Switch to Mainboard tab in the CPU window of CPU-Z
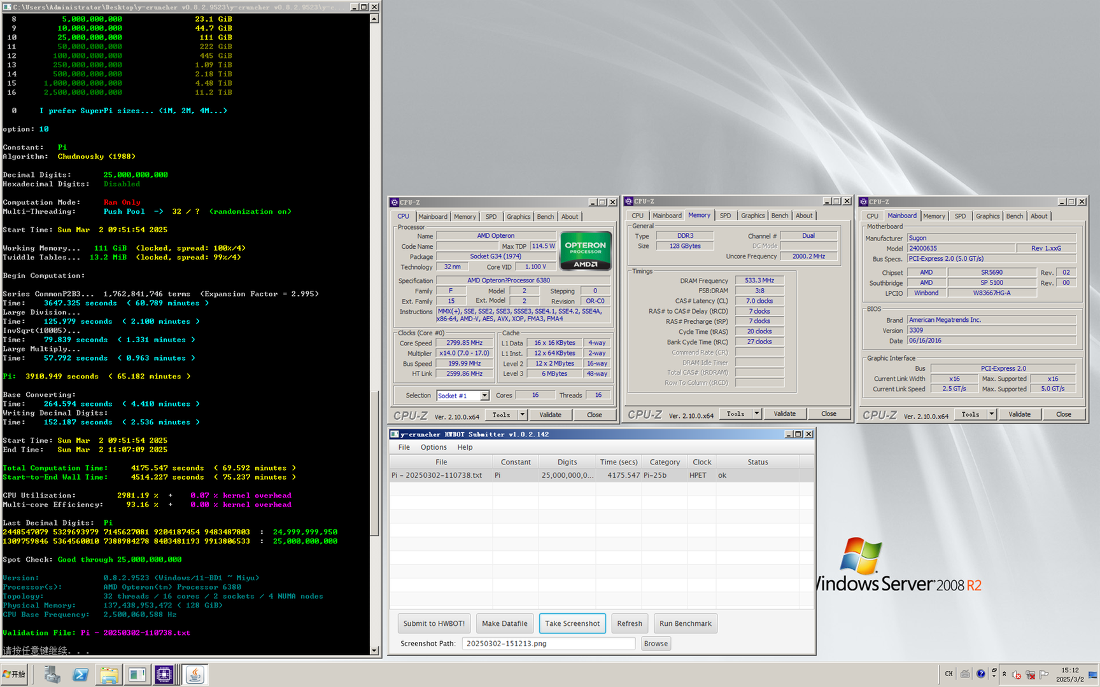This screenshot has width=1100, height=687. click(x=432, y=216)
